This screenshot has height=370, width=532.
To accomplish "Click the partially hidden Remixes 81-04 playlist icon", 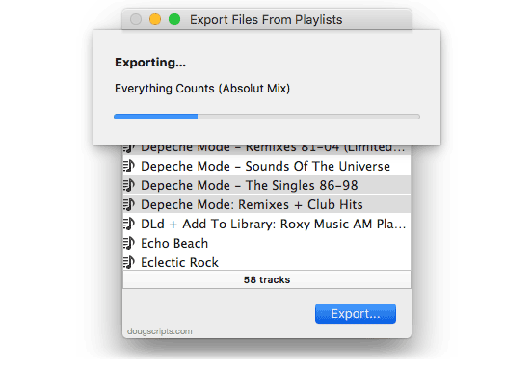I will [x=129, y=148].
